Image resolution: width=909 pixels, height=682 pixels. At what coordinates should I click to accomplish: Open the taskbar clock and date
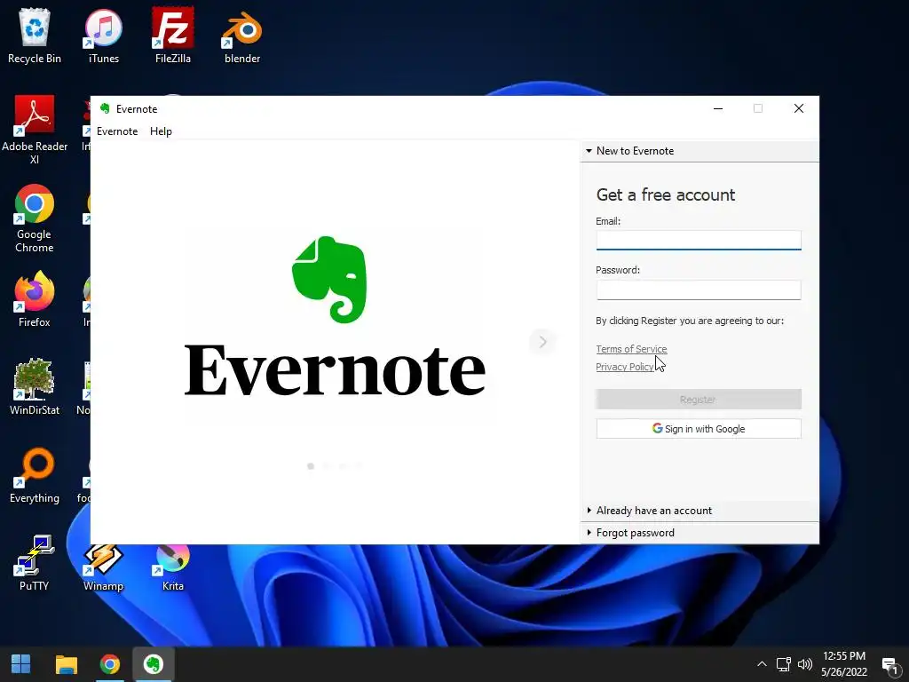(x=844, y=664)
